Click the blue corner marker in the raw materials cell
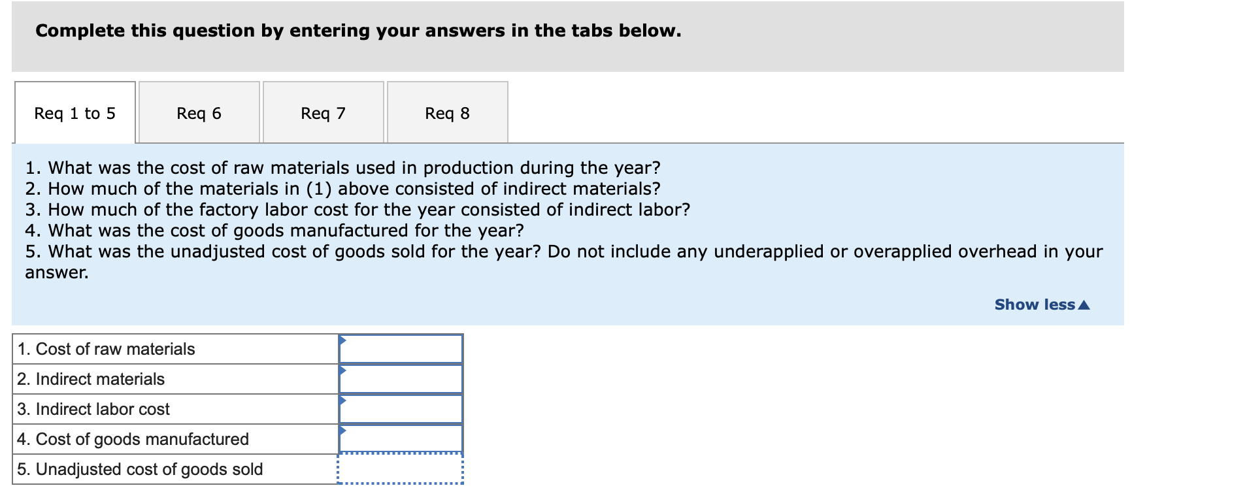This screenshot has width=1247, height=490. pyautogui.click(x=342, y=340)
